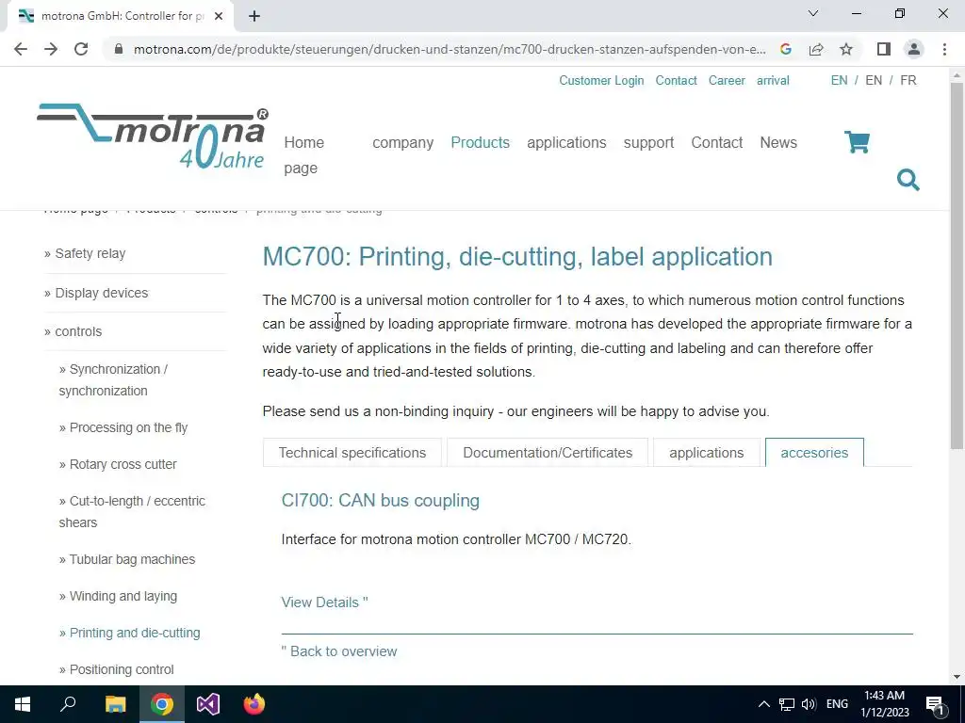Viewport: 965px width, 723px height.
Task: Open a new browser tab
Action: tap(254, 16)
